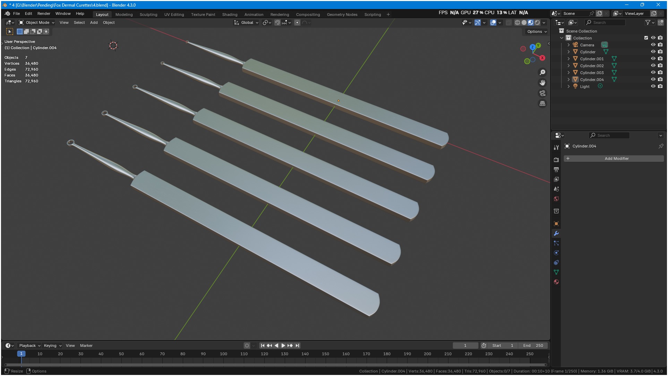The height and width of the screenshot is (376, 668).
Task: Select wireframe viewport shading
Action: [517, 23]
